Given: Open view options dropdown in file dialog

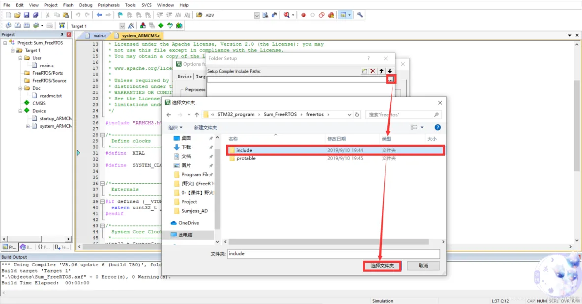Looking at the screenshot, I should [422, 127].
